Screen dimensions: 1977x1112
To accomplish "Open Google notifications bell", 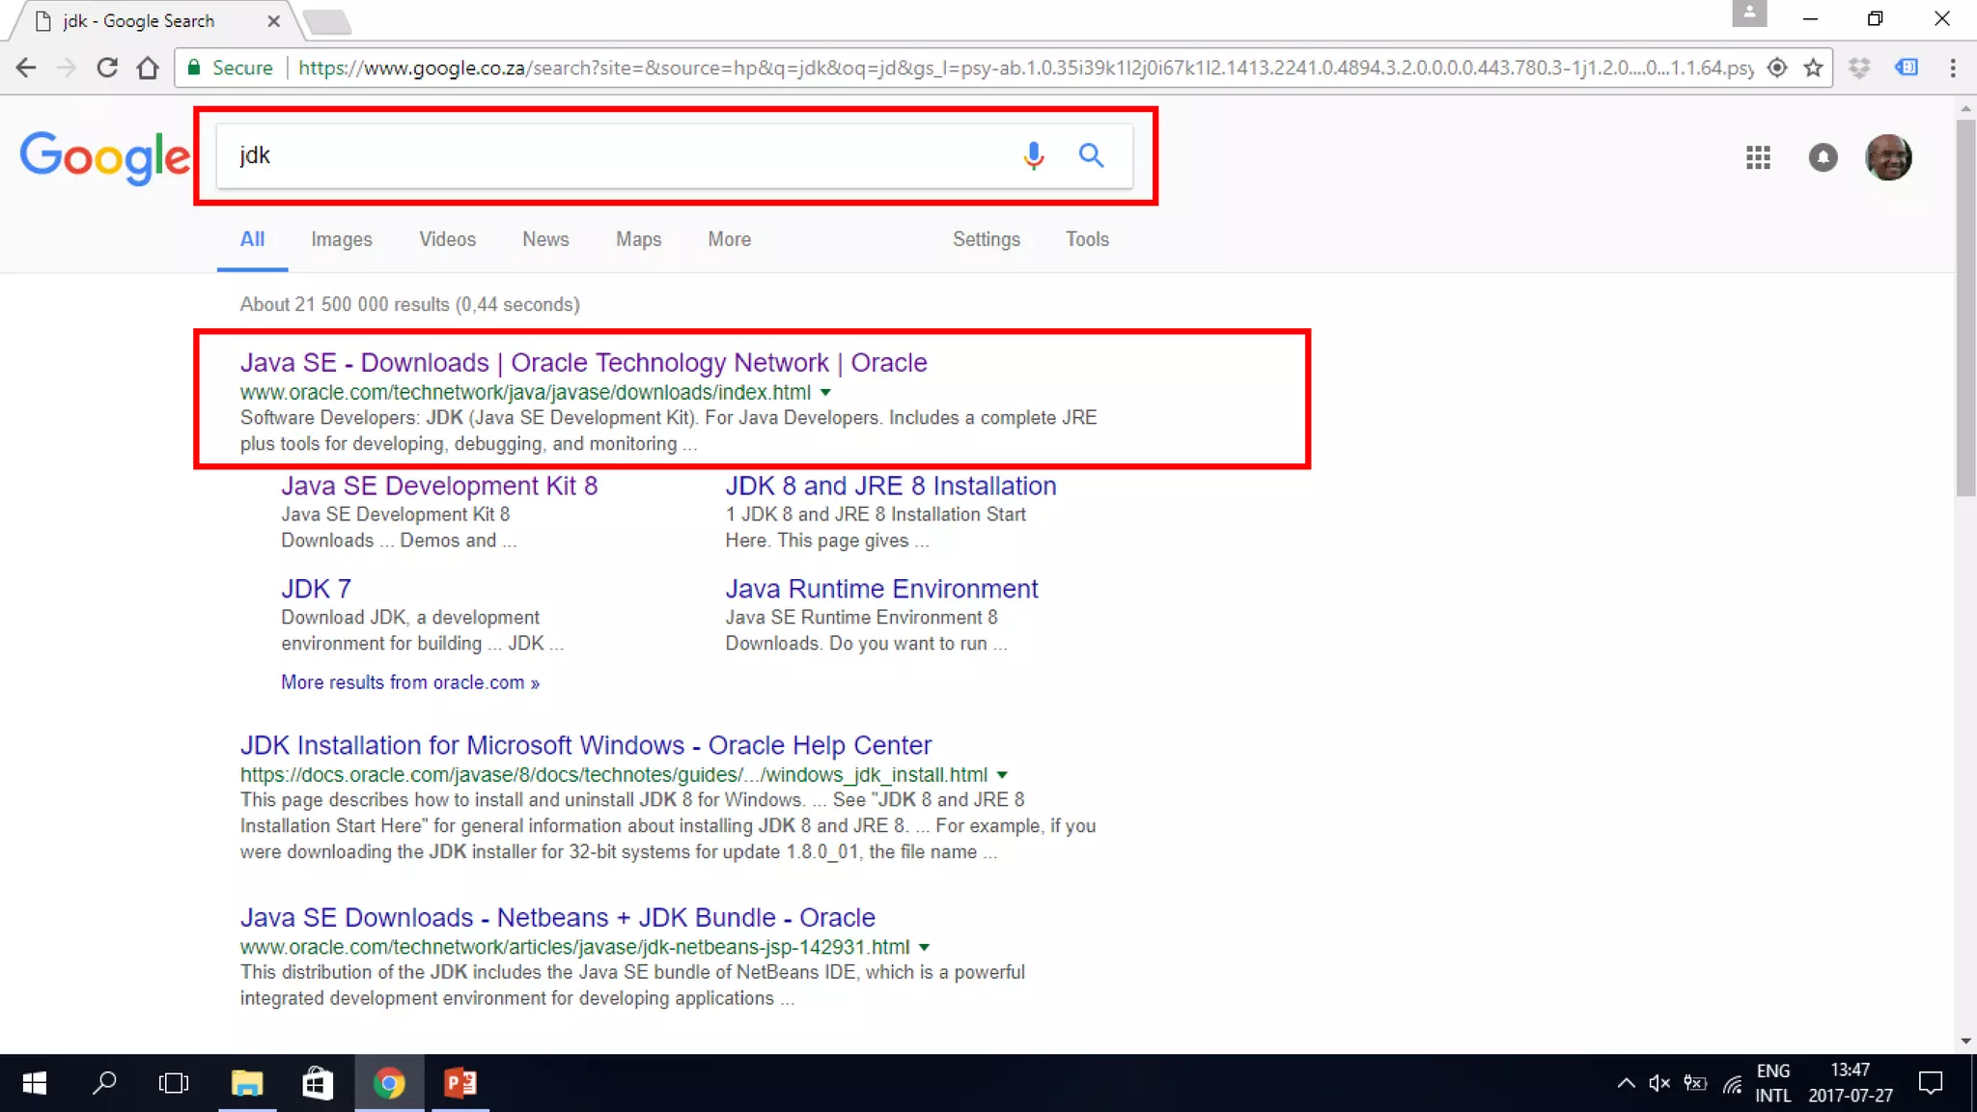I will tap(1823, 157).
